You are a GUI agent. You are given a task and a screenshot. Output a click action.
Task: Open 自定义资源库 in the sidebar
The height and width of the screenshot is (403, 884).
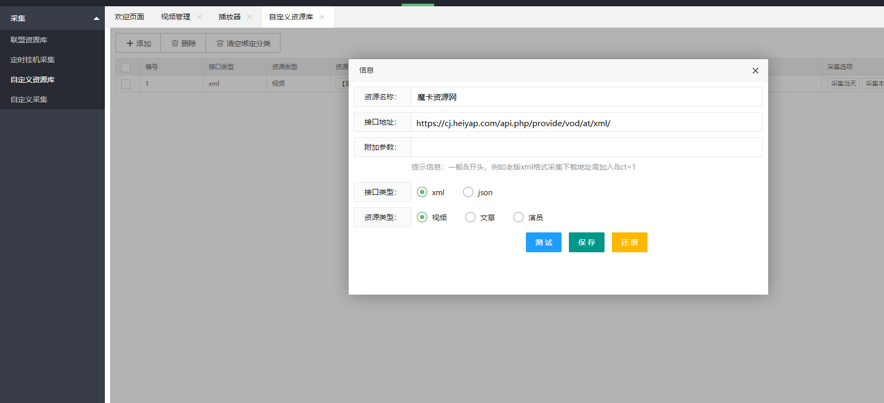point(52,80)
